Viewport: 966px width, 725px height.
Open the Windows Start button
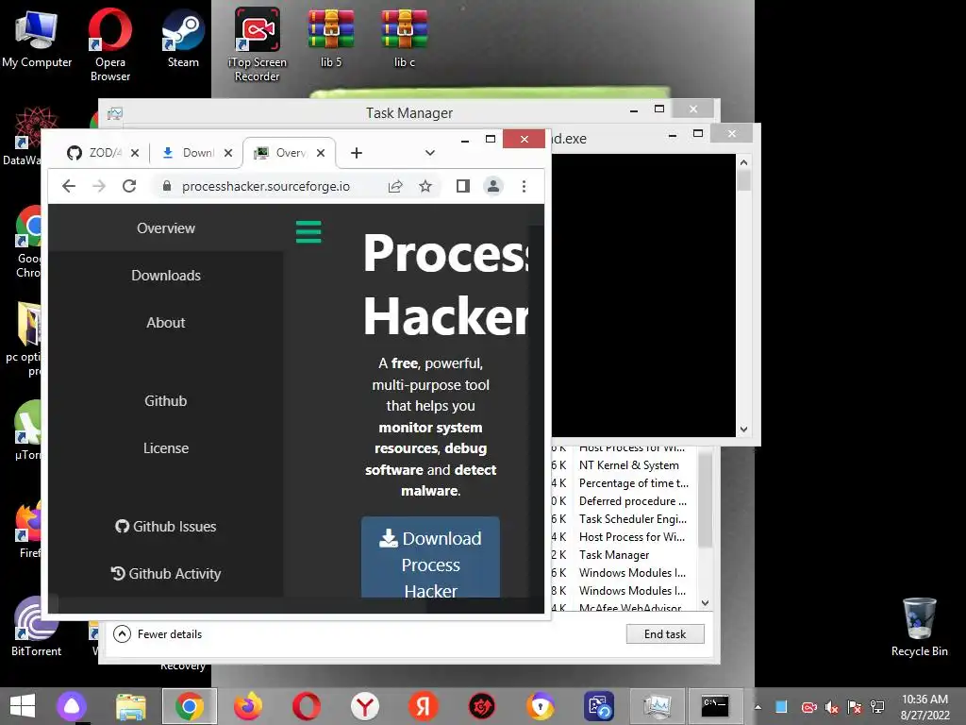23,706
